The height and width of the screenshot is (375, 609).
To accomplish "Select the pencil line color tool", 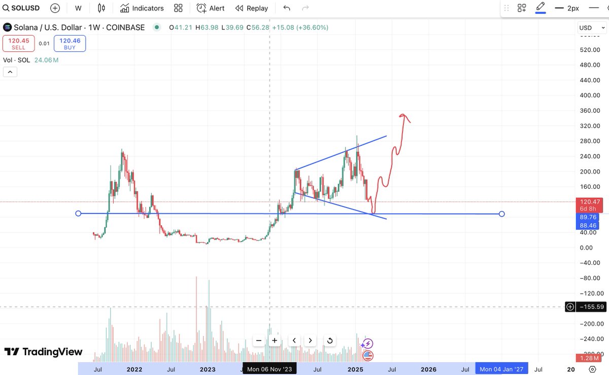I will pyautogui.click(x=540, y=8).
